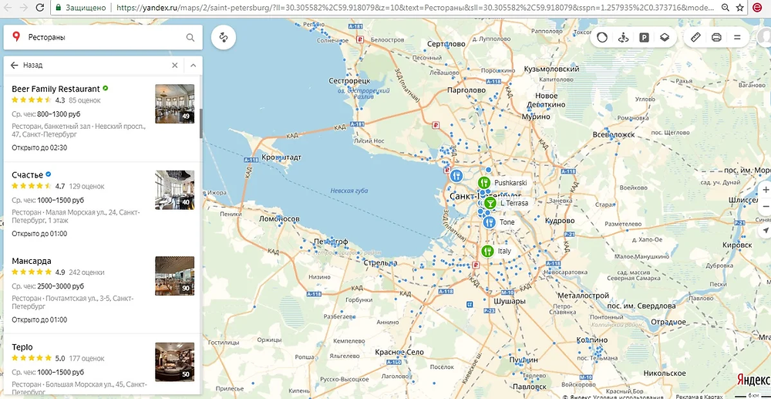Open the hamburger menu on the map toolbar
The height and width of the screenshot is (399, 771).
tap(737, 37)
